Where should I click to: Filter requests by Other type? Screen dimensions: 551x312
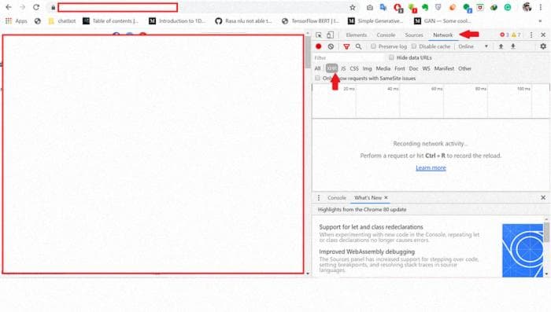click(x=464, y=68)
